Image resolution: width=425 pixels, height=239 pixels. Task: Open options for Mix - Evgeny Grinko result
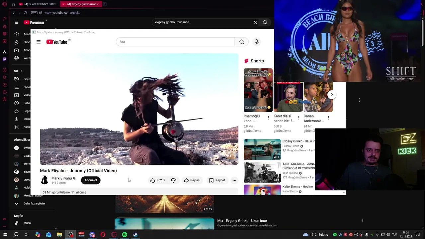click(362, 220)
